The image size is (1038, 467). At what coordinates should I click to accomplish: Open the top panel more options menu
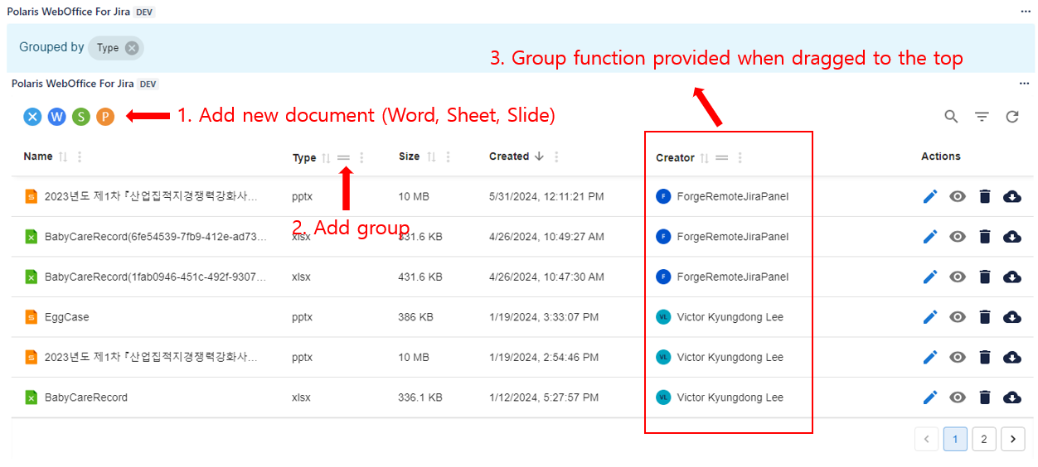1026,12
